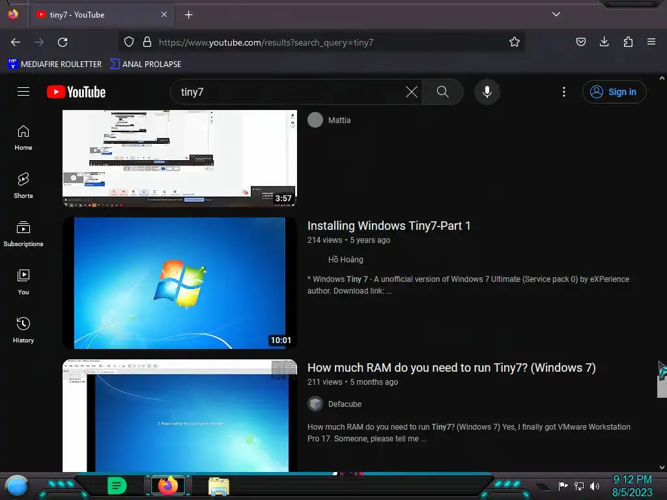
Task: Open the tracking protection shield icon
Action: (x=129, y=42)
